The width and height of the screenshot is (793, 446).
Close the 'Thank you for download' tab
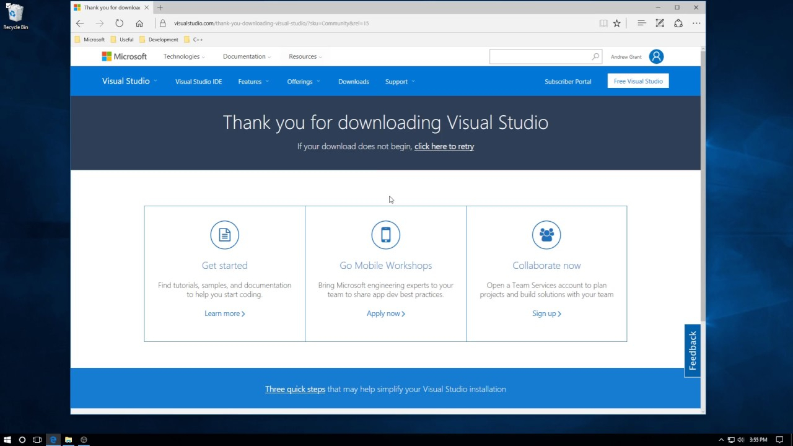click(147, 7)
